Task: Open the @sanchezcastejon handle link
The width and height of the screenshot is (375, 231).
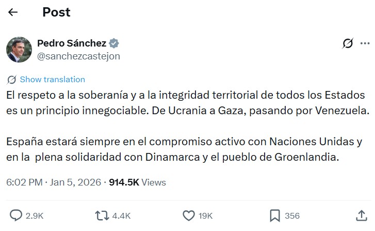Action: [x=78, y=56]
